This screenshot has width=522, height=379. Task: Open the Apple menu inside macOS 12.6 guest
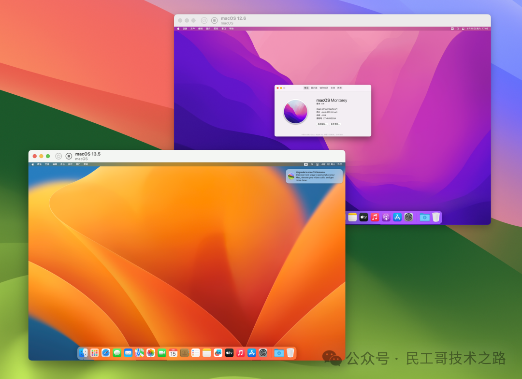178,29
